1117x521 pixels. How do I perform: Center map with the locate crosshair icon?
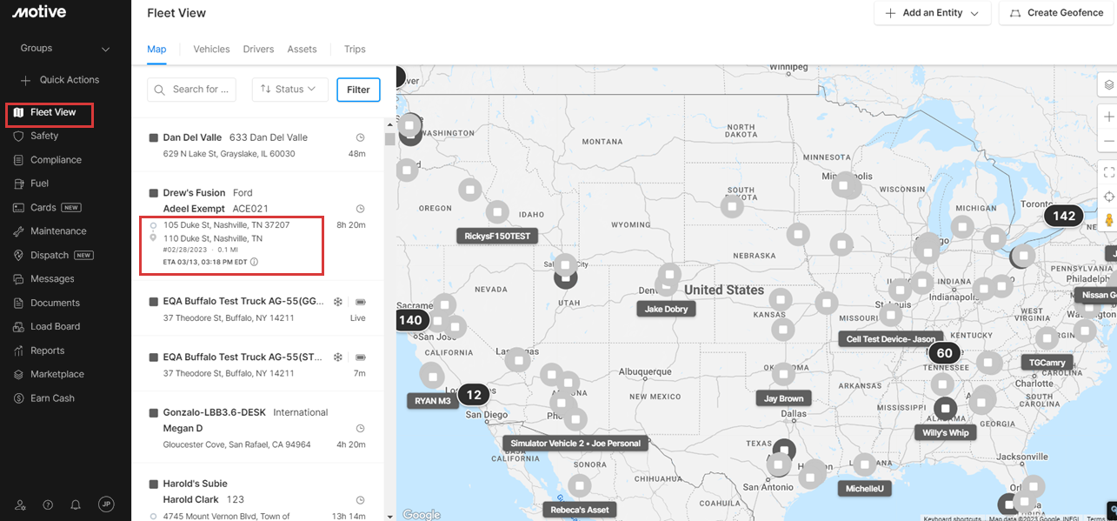point(1109,197)
